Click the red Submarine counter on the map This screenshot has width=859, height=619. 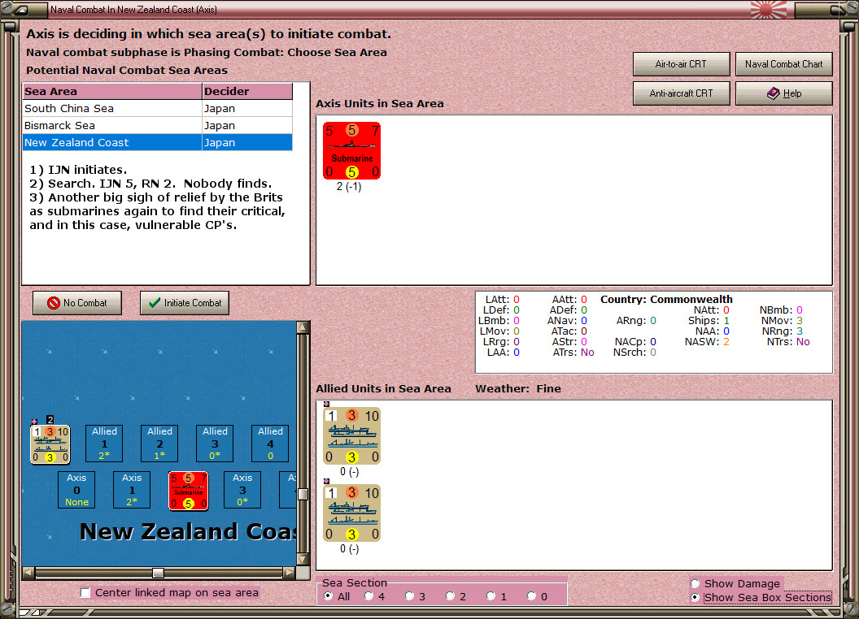(x=189, y=491)
